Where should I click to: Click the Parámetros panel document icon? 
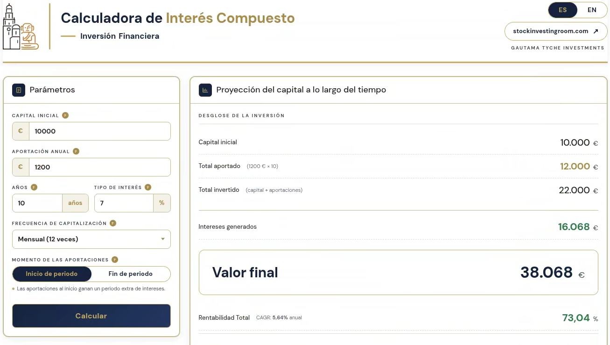(19, 90)
